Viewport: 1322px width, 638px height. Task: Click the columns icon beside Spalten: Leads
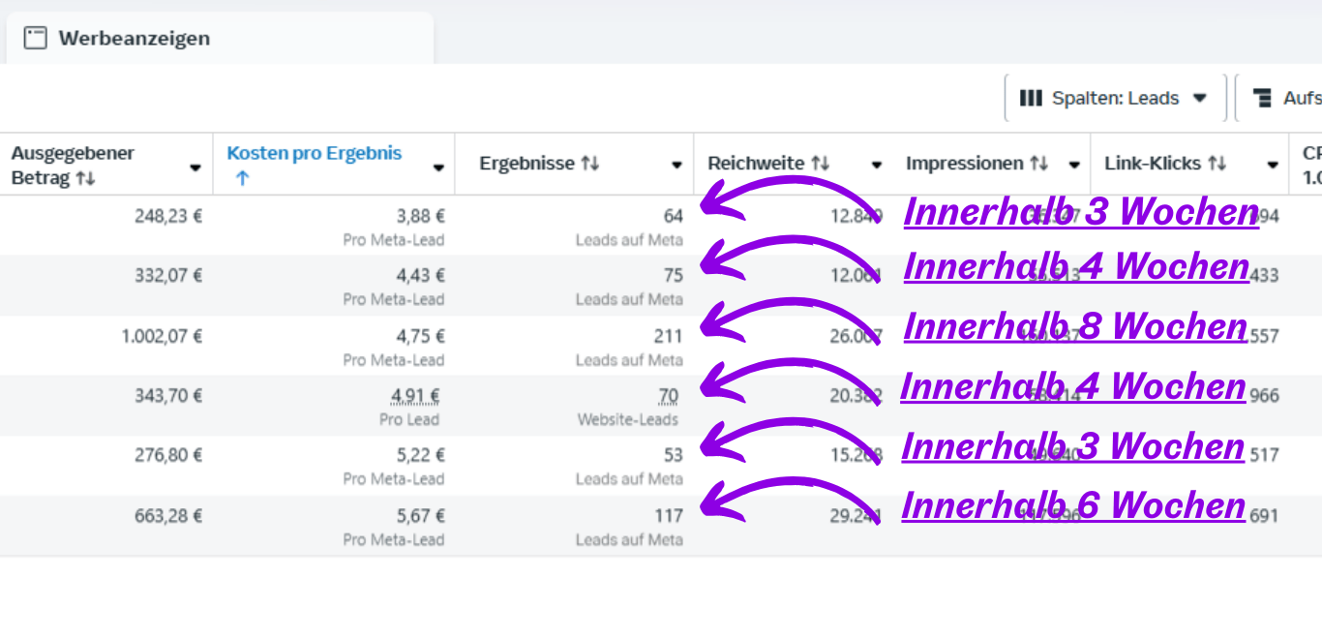[1031, 98]
